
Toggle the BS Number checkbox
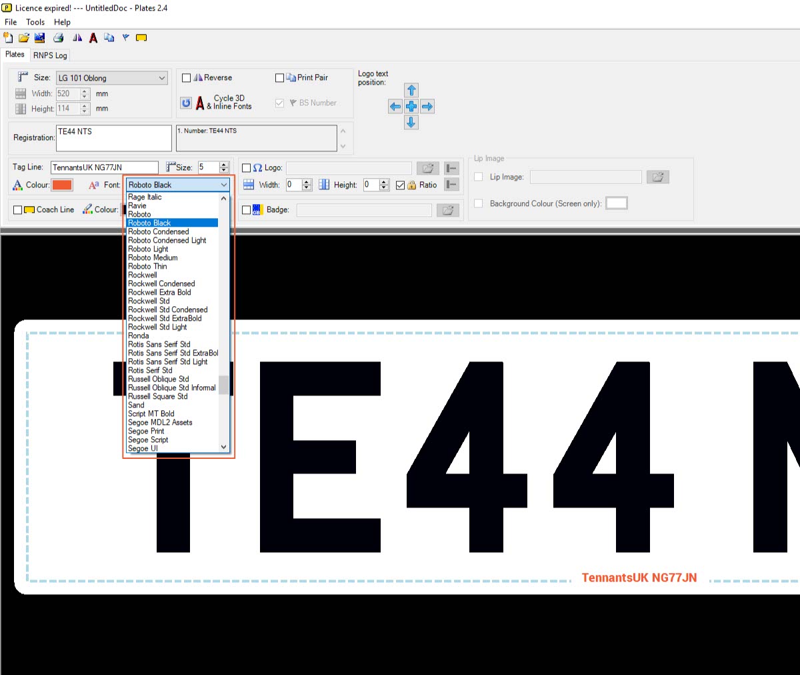[280, 103]
